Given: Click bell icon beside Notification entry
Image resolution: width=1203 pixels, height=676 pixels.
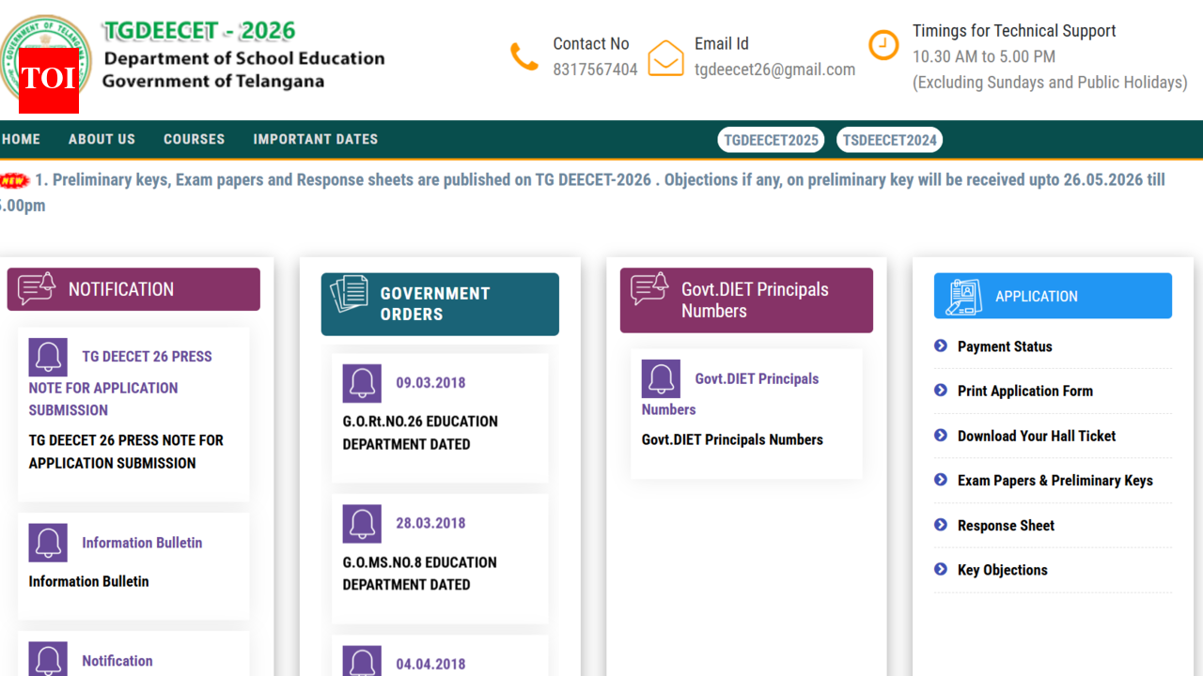Looking at the screenshot, I should point(48,659).
